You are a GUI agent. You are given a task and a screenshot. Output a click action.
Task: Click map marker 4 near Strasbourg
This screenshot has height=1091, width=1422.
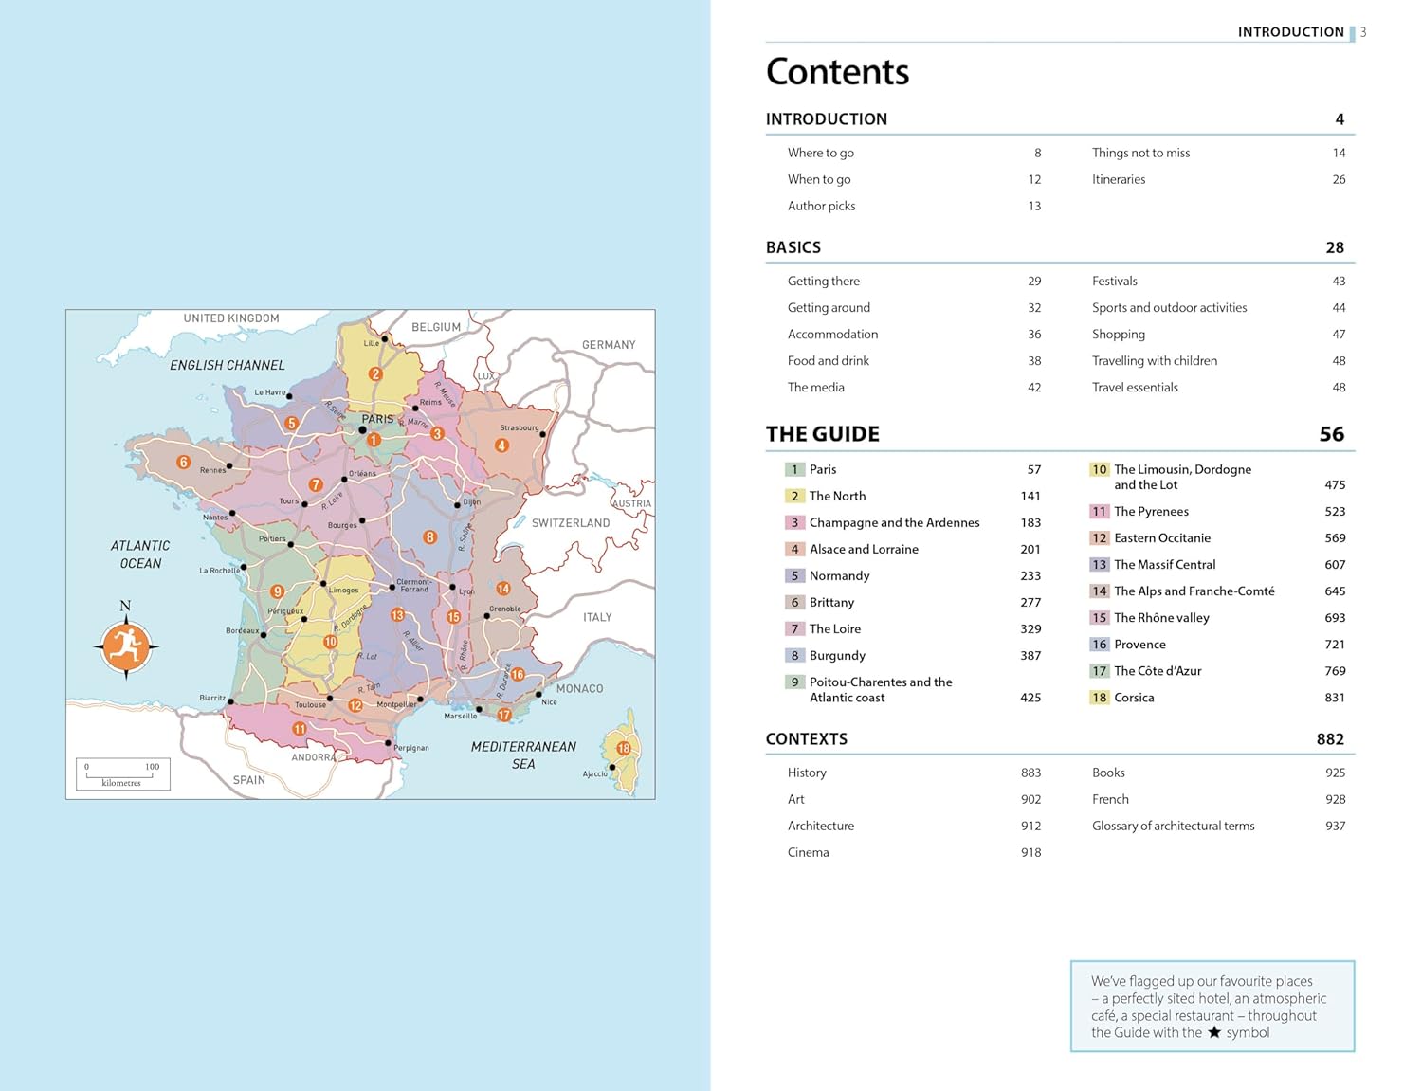(x=501, y=445)
